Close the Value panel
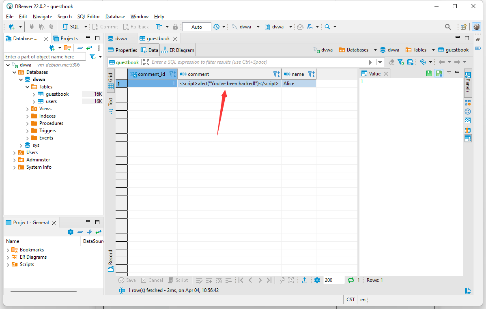 pos(386,73)
